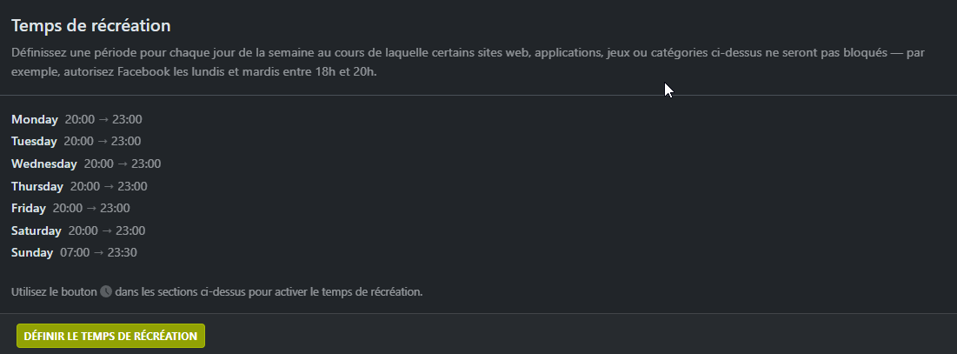Select the Saturday day label

coord(37,230)
